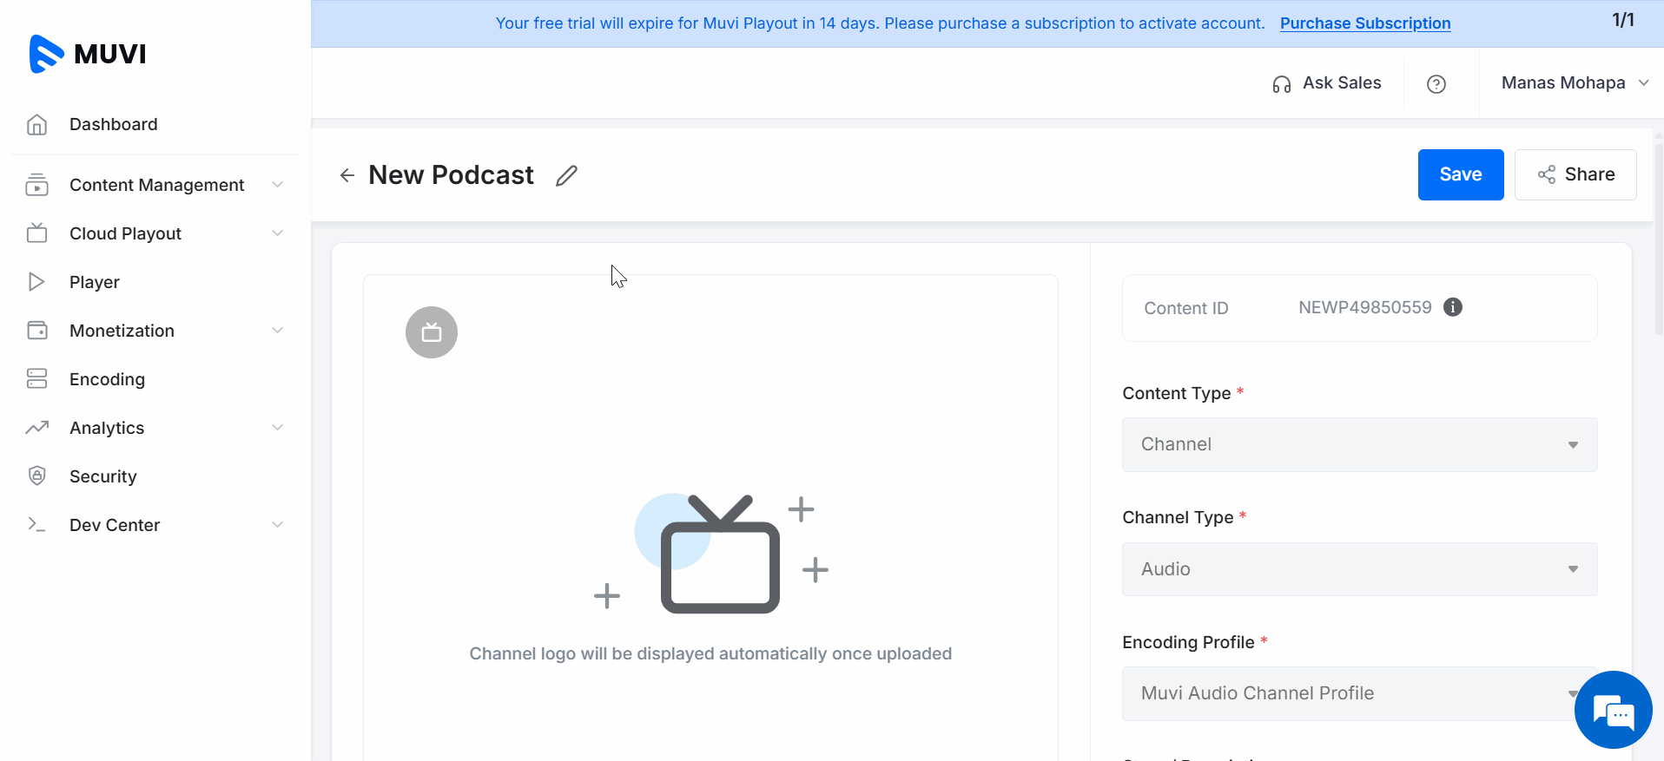Open the Channel Type dropdown
Image resolution: width=1664 pixels, height=761 pixels.
[1359, 569]
